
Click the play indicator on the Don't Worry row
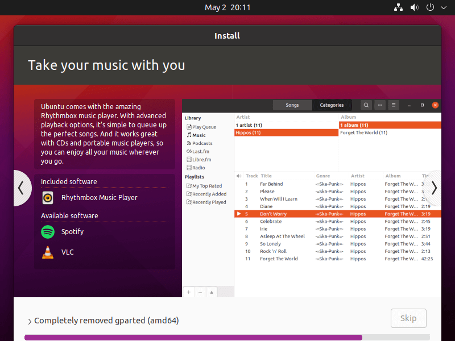239,214
